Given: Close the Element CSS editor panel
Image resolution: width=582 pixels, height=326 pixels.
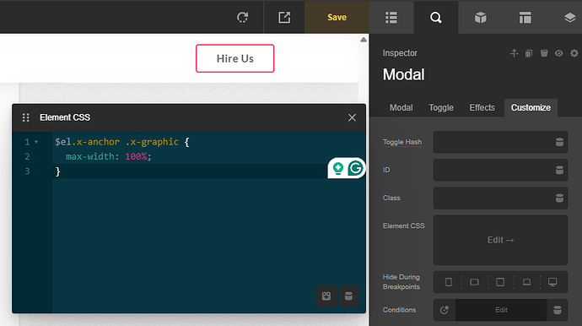Looking at the screenshot, I should [x=352, y=117].
